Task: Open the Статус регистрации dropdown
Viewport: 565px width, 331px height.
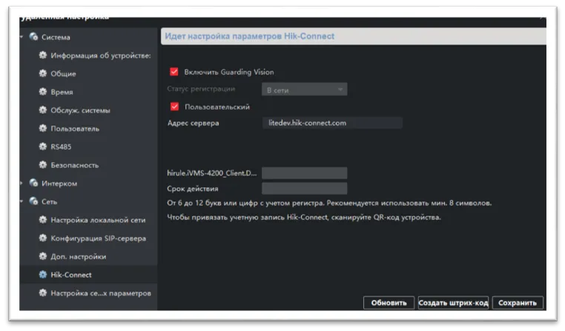Action: point(304,90)
